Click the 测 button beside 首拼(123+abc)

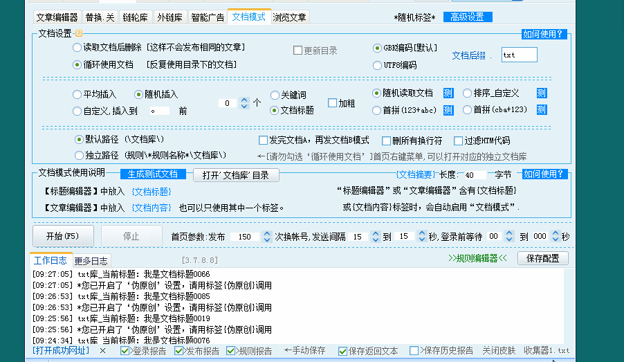(x=448, y=110)
